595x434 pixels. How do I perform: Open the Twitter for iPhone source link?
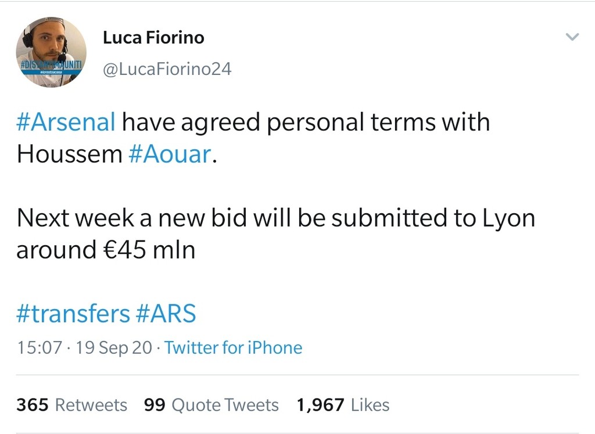tap(234, 348)
